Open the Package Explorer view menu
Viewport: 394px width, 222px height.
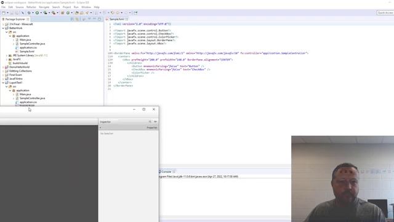point(89,19)
